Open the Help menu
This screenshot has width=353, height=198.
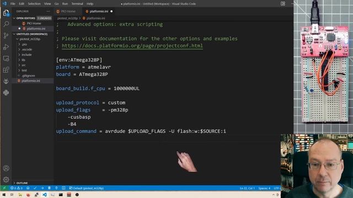[x=90, y=4]
